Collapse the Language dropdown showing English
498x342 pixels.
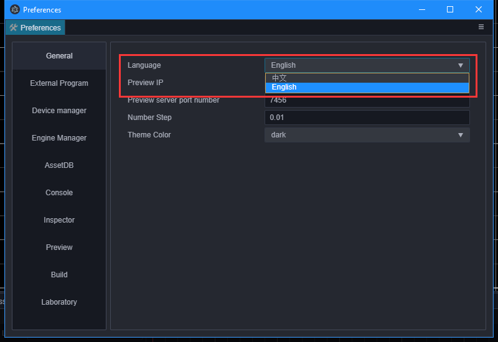pos(367,65)
